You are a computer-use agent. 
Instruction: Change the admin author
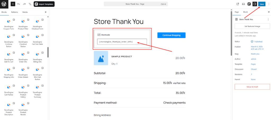click(254, 59)
